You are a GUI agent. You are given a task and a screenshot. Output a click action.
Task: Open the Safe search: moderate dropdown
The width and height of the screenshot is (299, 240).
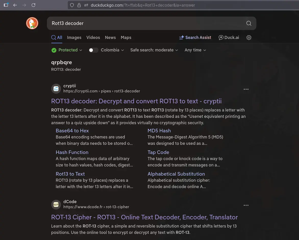(154, 50)
